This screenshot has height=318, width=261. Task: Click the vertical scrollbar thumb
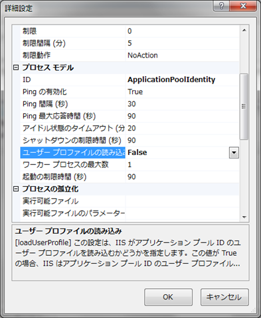(x=244, y=107)
